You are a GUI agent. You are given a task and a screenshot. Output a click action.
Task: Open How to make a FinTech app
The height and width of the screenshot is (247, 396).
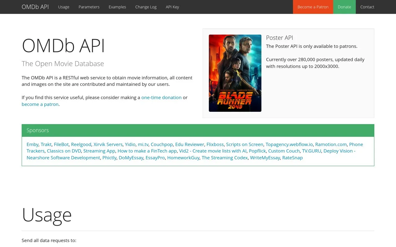point(147,151)
